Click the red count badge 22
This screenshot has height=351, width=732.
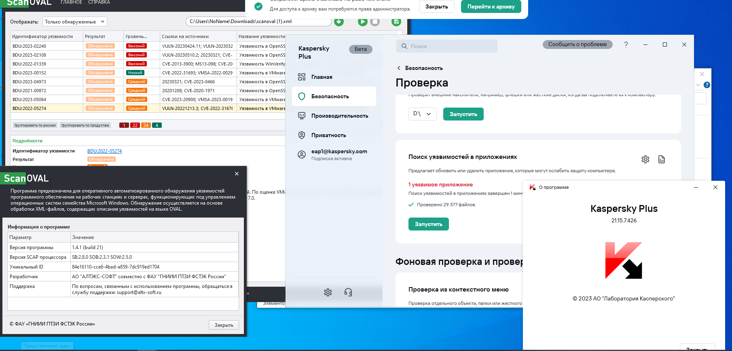point(135,125)
